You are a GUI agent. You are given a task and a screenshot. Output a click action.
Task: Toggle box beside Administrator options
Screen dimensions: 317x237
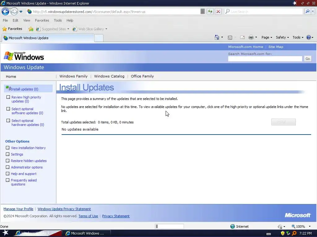(7, 167)
